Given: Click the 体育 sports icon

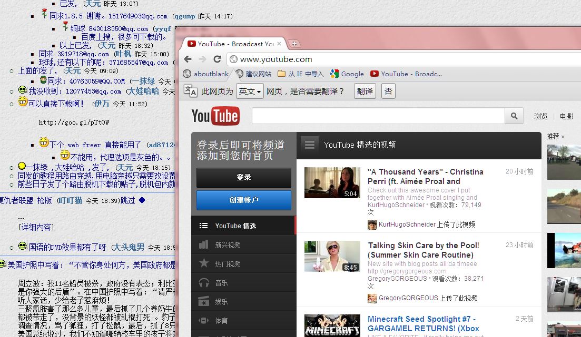Looking at the screenshot, I should tap(203, 320).
